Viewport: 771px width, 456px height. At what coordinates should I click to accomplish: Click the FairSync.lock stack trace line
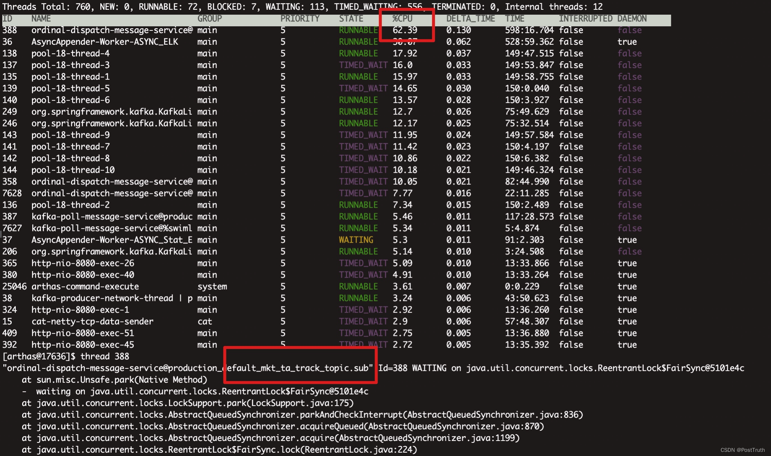[220, 450]
